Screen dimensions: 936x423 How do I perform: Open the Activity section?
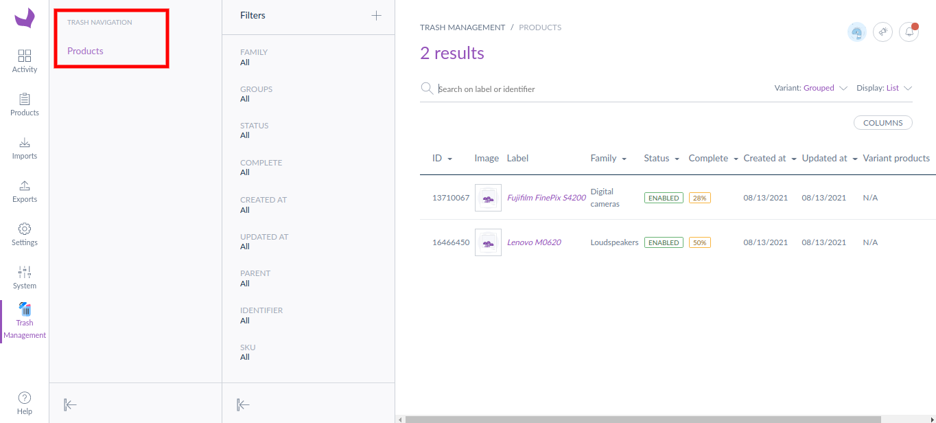point(25,61)
